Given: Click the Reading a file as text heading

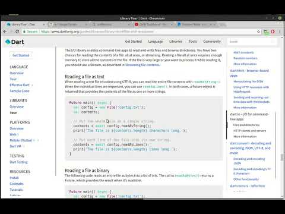Looking at the screenshot, I should pyautogui.click(x=84, y=77).
